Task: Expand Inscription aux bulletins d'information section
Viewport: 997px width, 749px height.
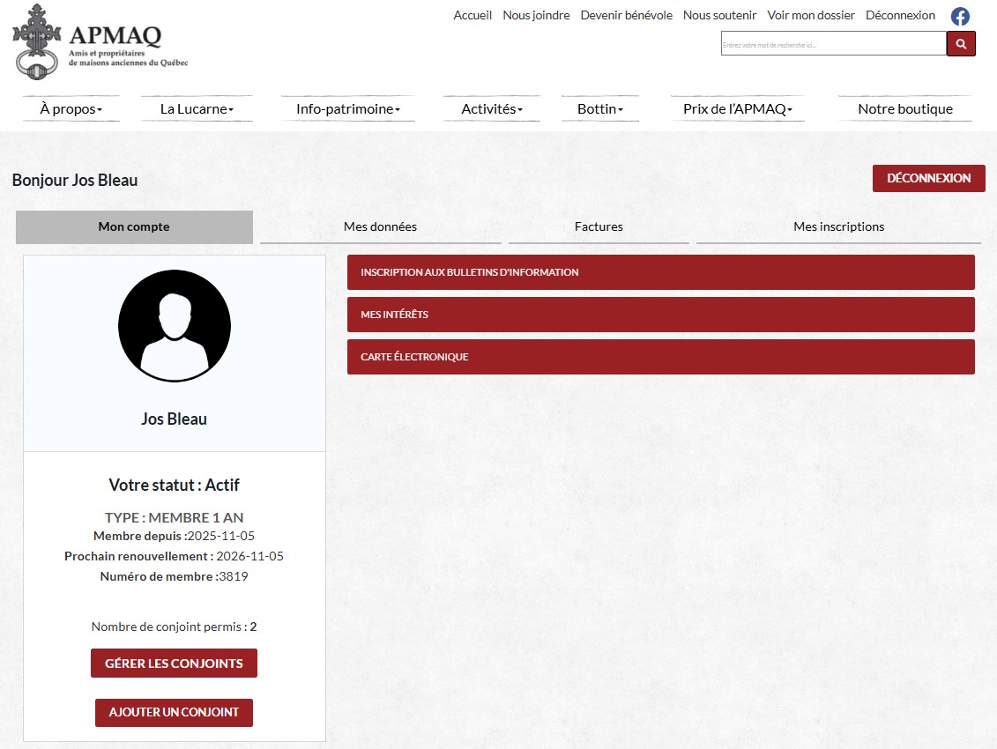Action: pos(660,272)
